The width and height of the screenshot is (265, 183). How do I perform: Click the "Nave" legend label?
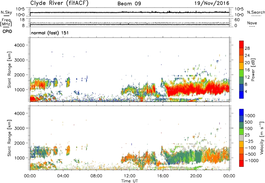(x=252, y=23)
